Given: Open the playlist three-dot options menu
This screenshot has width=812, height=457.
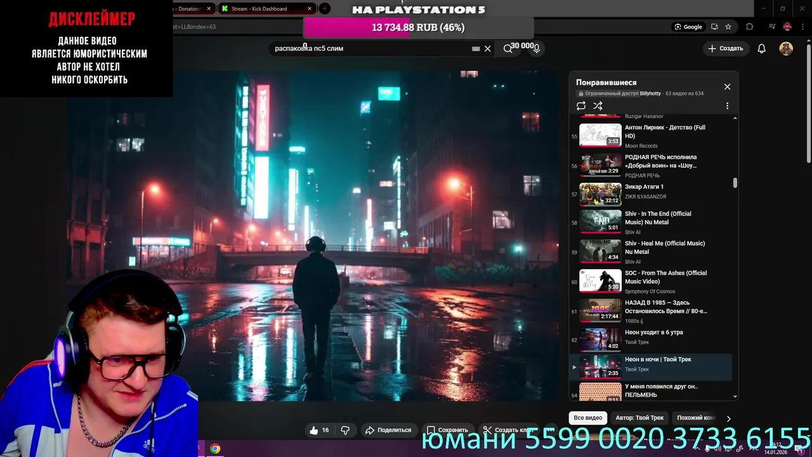Looking at the screenshot, I should point(728,106).
